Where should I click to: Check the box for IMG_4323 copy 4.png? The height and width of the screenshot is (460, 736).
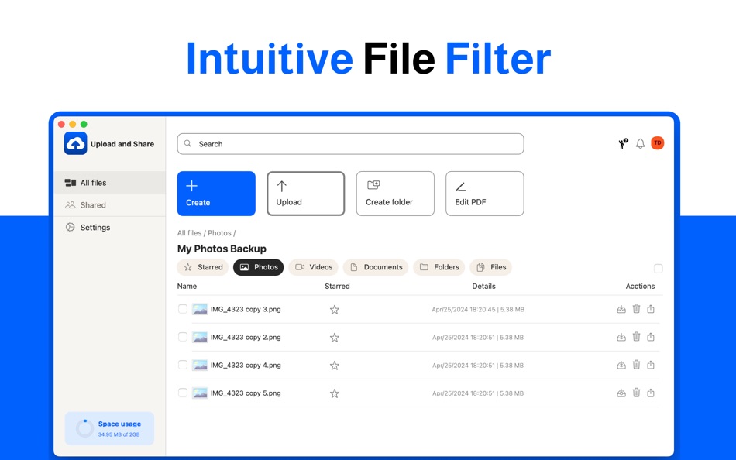[x=183, y=365]
